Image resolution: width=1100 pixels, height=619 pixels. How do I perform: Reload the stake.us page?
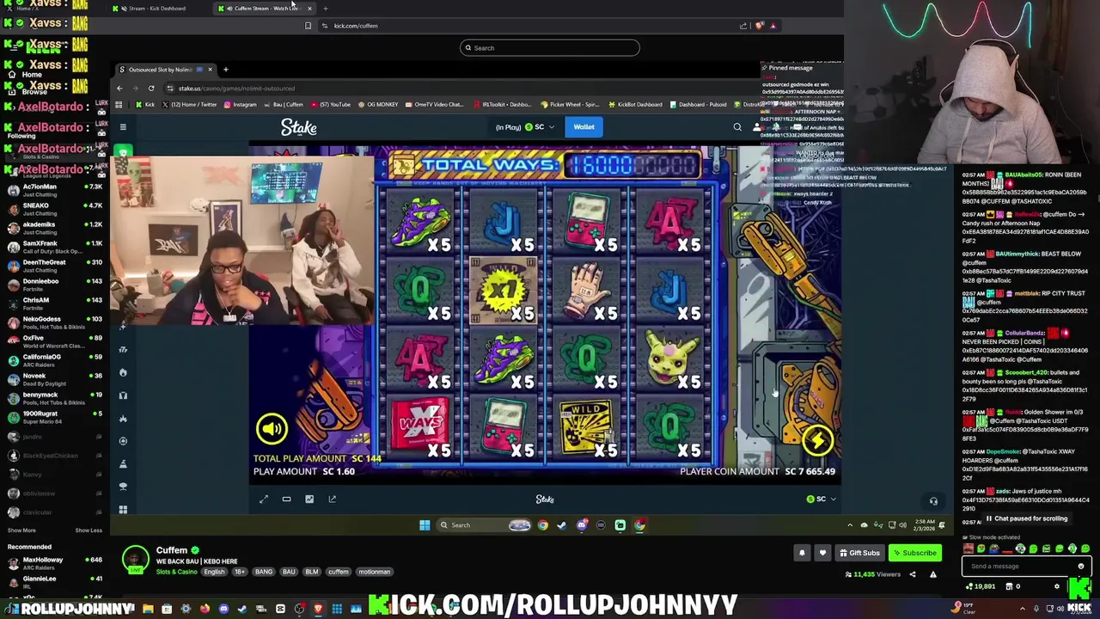[151, 88]
